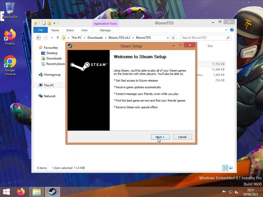The image size is (263, 197).
Task: Click the Explorer title bar folder icon
Action: (35, 23)
